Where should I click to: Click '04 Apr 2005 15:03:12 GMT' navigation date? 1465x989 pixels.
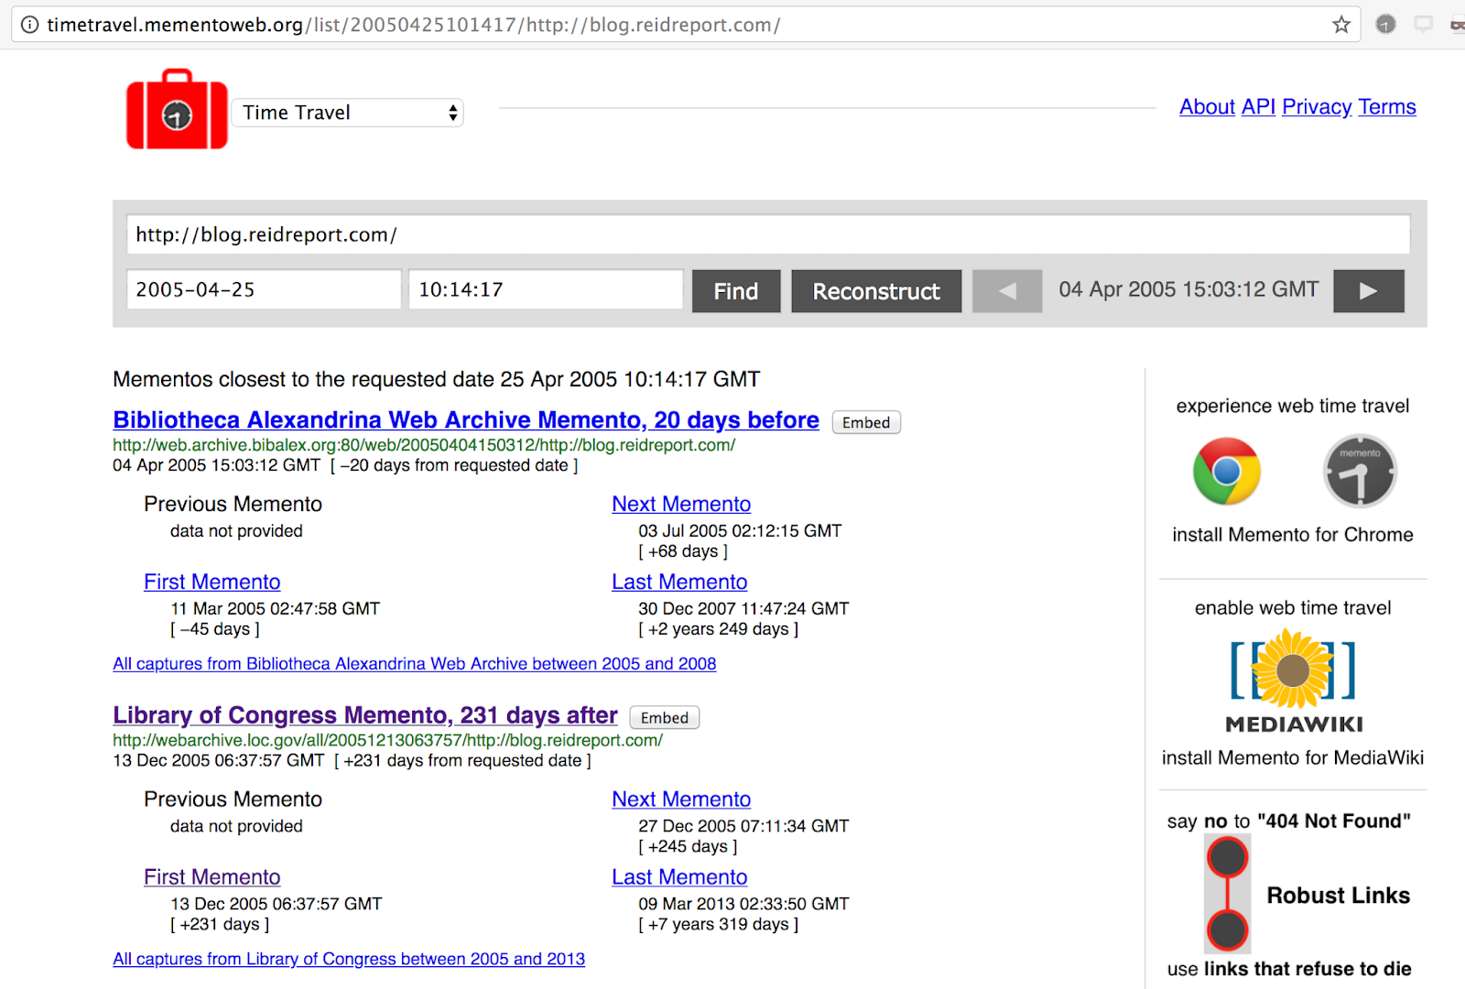[1188, 289]
